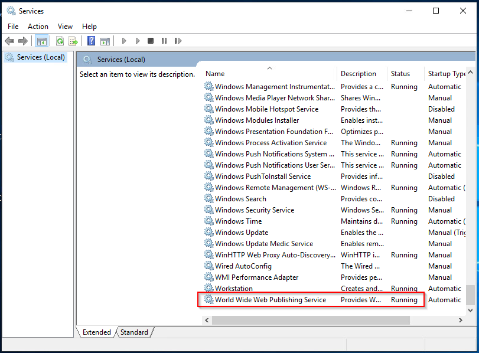
Task: Click the horizontal scrollbar's right arrow
Action: (x=461, y=320)
